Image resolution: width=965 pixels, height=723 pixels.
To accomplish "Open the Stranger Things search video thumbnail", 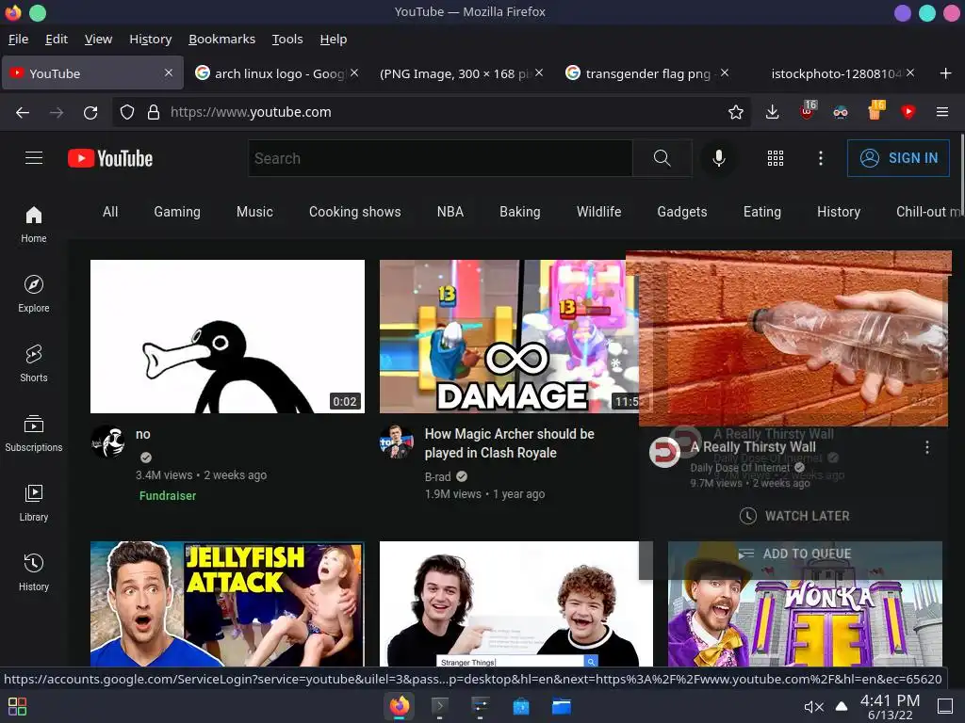I will [x=515, y=603].
